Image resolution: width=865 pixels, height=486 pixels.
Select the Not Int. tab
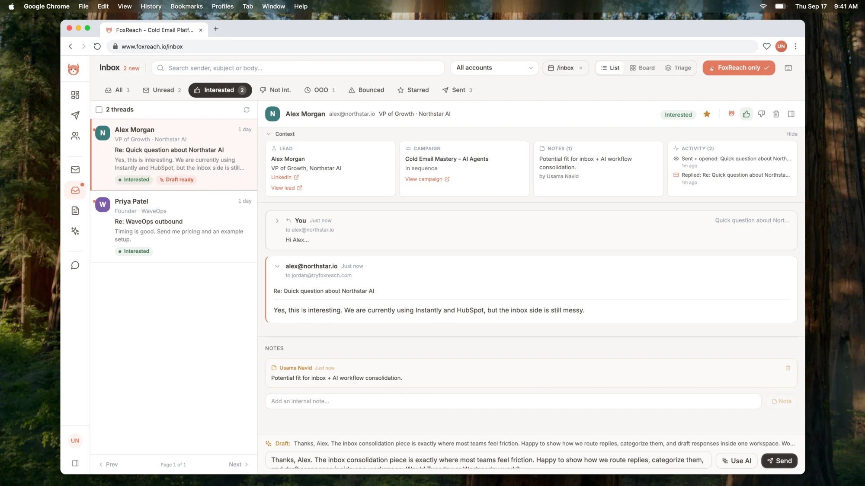tap(275, 90)
